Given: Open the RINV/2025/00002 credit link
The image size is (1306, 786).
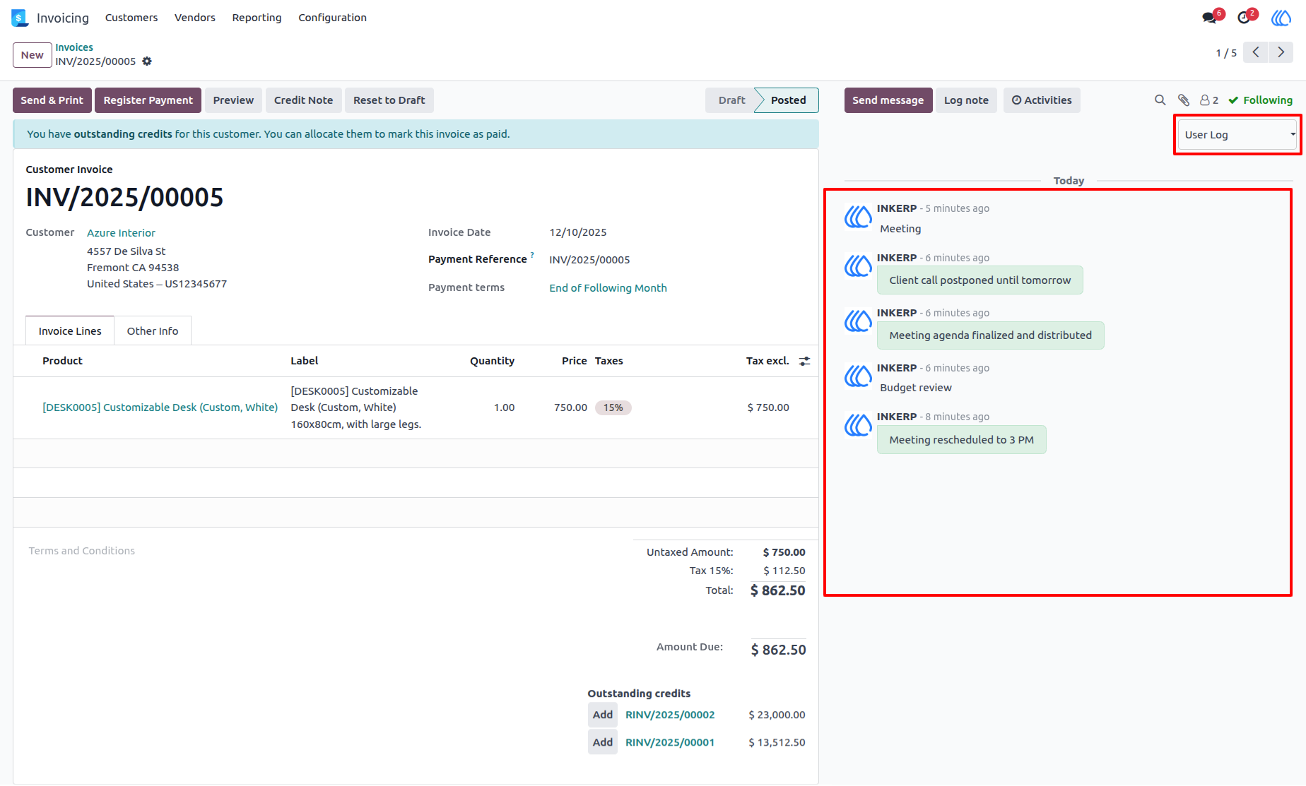Looking at the screenshot, I should [670, 715].
